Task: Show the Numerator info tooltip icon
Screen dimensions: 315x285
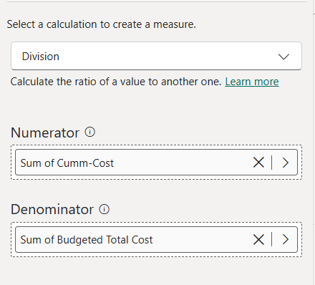Action: click(x=90, y=132)
